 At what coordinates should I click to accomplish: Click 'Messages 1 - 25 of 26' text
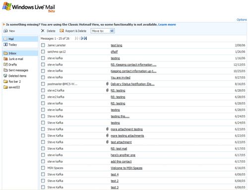coord(55,39)
